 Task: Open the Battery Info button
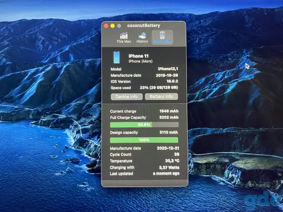161,97
